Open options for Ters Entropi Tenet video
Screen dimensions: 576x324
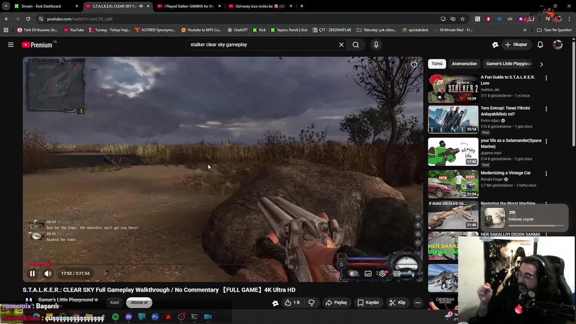tap(546, 109)
